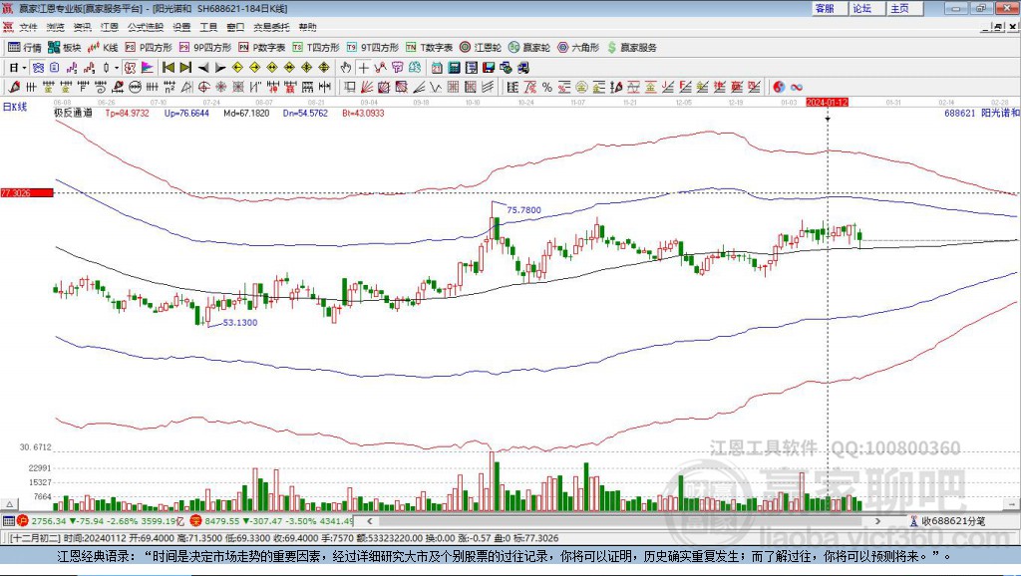Click the volume panel up triangle
The height and width of the screenshot is (576, 1021).
click(x=9, y=504)
